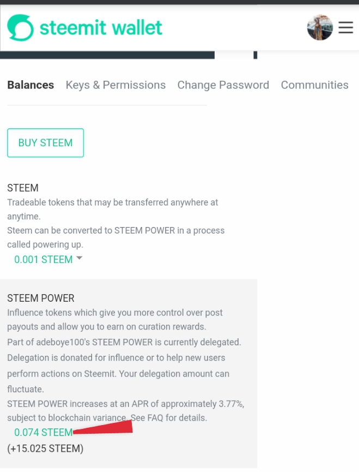Switch to the Balances tab
Image resolution: width=359 pixels, height=472 pixels.
(31, 85)
